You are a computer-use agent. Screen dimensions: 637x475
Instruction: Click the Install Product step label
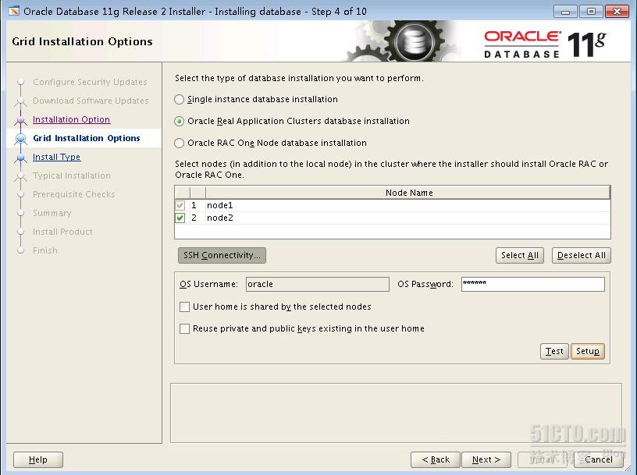coord(63,232)
